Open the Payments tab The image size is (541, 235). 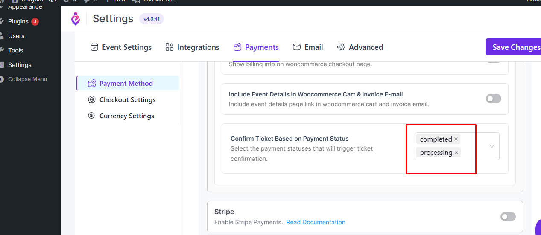(256, 47)
